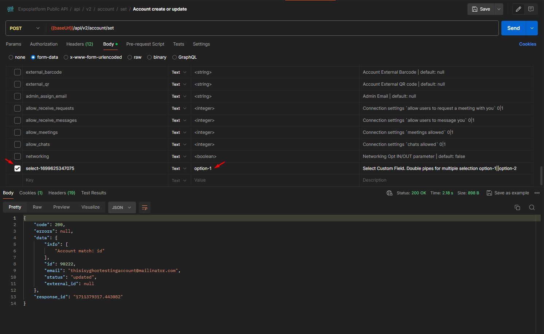This screenshot has height=334, width=544.
Task: Select the form-data body type radio button
Action: pyautogui.click(x=33, y=57)
